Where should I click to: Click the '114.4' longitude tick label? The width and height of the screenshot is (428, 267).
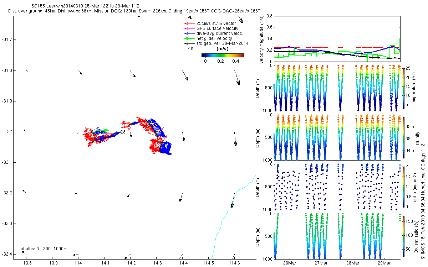pos(182,263)
